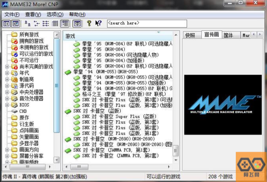The image size is (267, 182).
Task: Click the folder tree horizontal scrollbar thumb
Action: click(27, 167)
